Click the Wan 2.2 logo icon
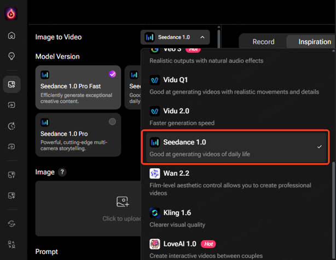Screen dimensions: 336x260 click(x=155, y=174)
